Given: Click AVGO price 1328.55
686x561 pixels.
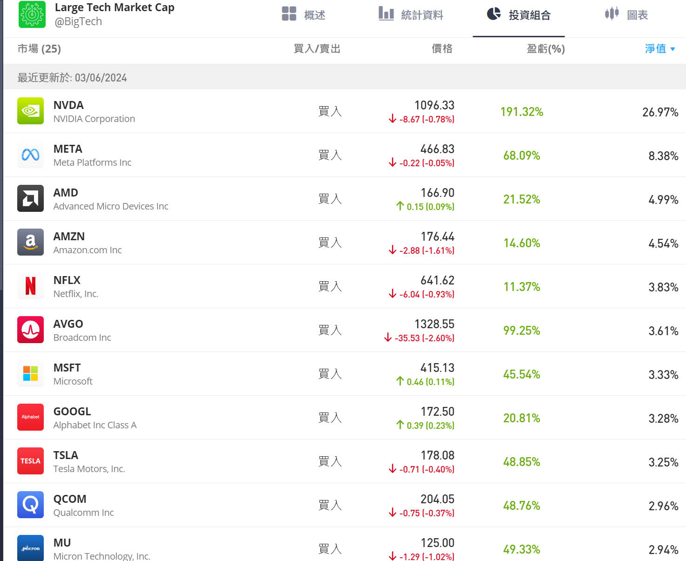Looking at the screenshot, I should [435, 324].
